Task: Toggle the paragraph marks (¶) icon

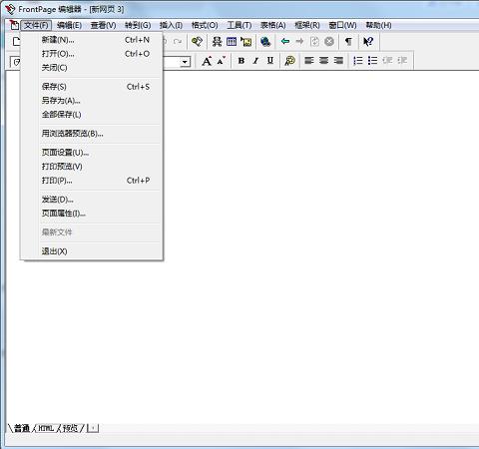Action: pos(348,42)
